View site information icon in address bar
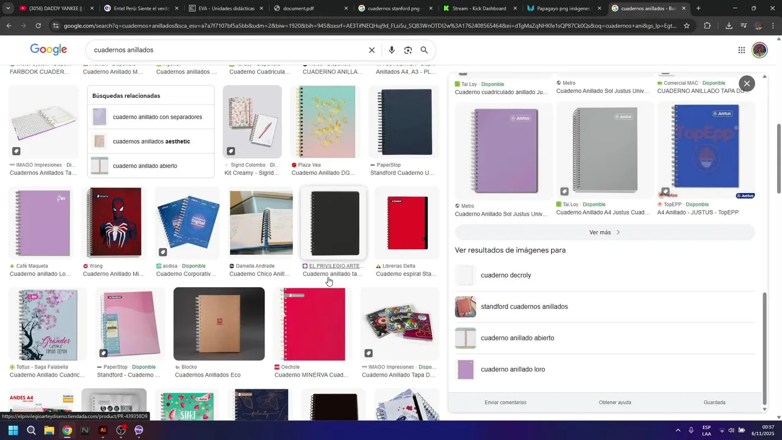 coord(56,26)
